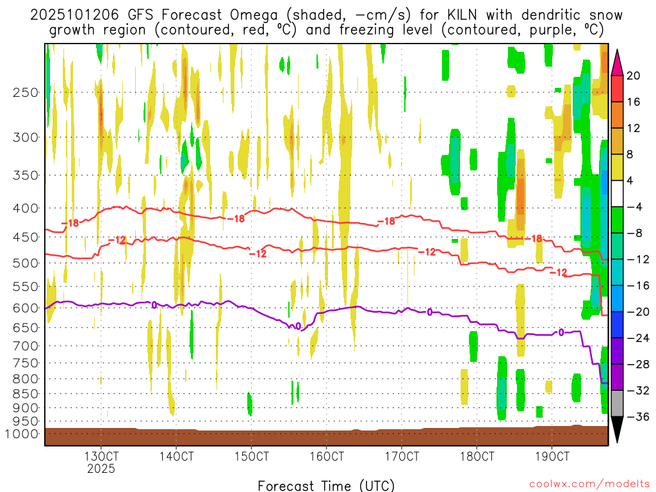The height and width of the screenshot is (492, 656).
Task: Click the -24 label on the color scale
Action: coord(638,338)
